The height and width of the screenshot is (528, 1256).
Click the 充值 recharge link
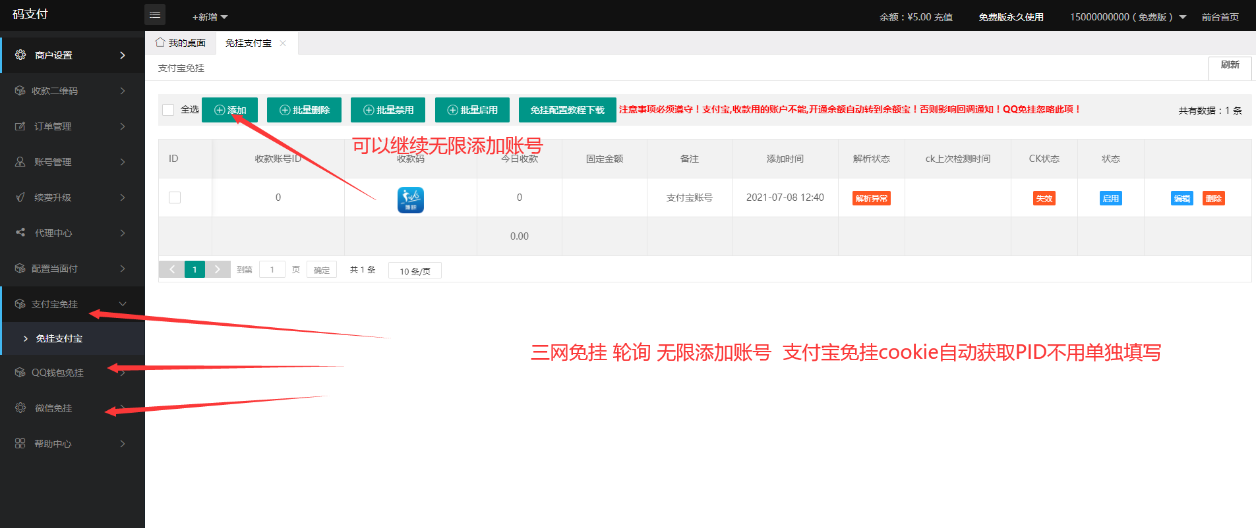(x=943, y=17)
